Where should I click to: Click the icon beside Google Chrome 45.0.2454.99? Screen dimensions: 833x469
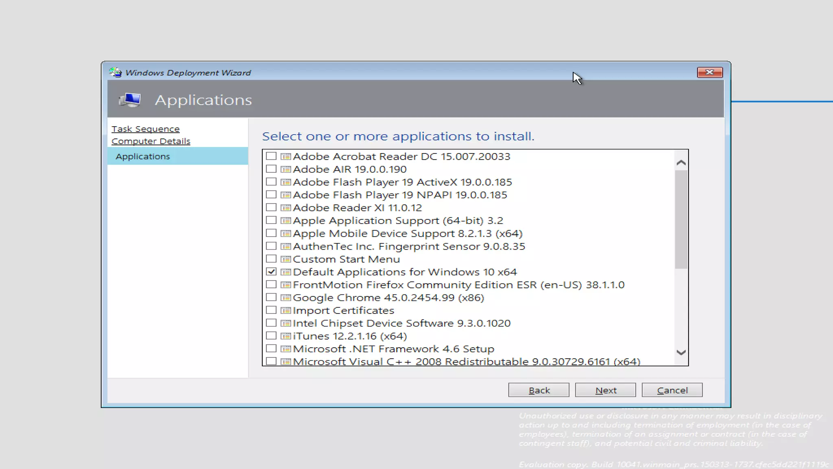(x=286, y=298)
